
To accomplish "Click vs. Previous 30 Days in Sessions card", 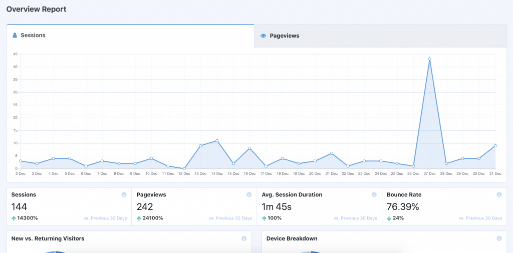I will point(105,218).
